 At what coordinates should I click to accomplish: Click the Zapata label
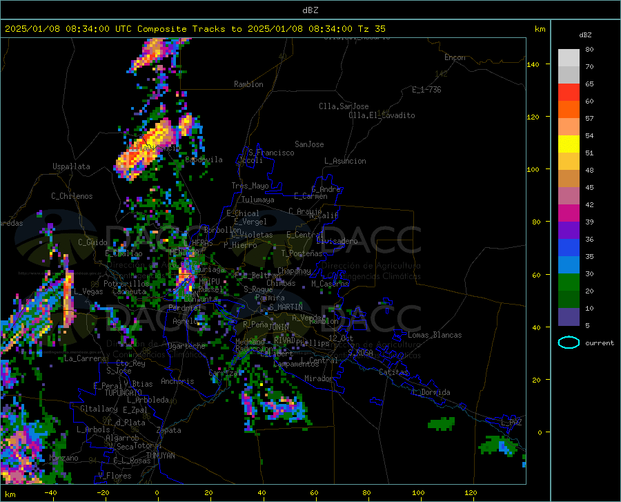coord(169,430)
